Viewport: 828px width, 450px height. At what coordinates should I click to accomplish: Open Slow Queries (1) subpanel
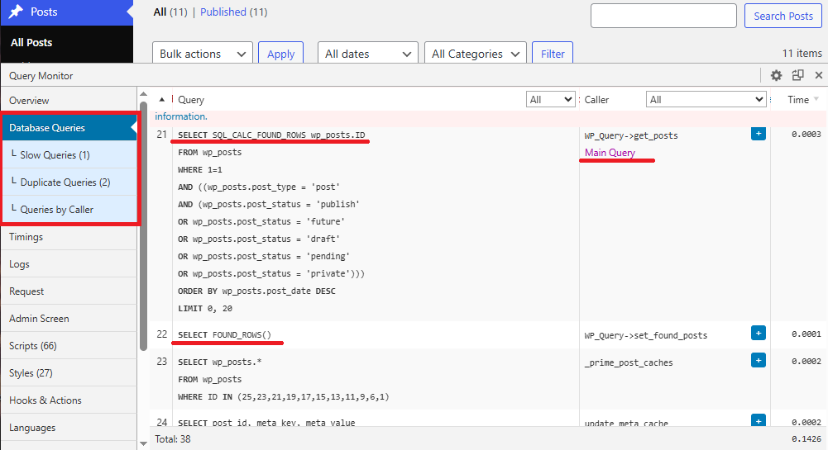point(69,155)
